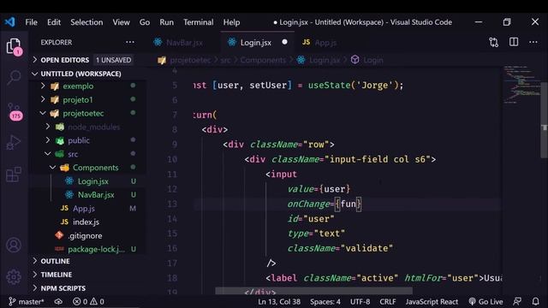548x308 pixels.
Task: Open package-lock.json in the explorer tree
Action: pyautogui.click(x=96, y=249)
